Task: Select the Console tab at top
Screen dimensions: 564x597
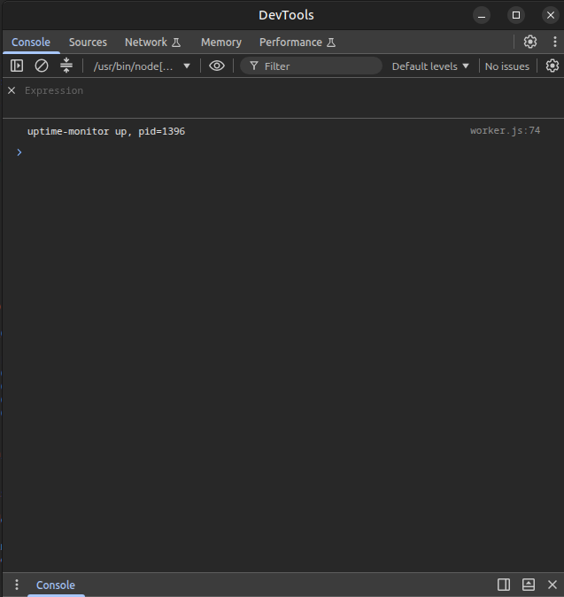Action: click(31, 43)
